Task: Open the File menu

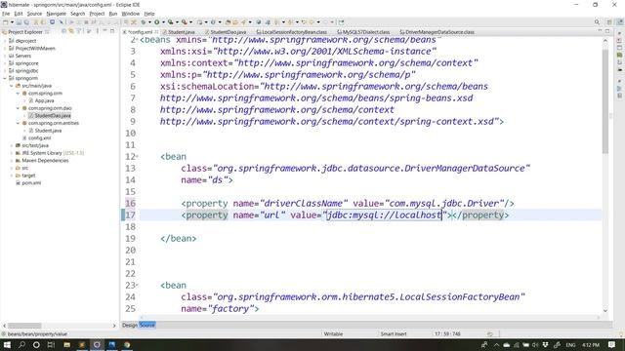Action: pos(6,14)
